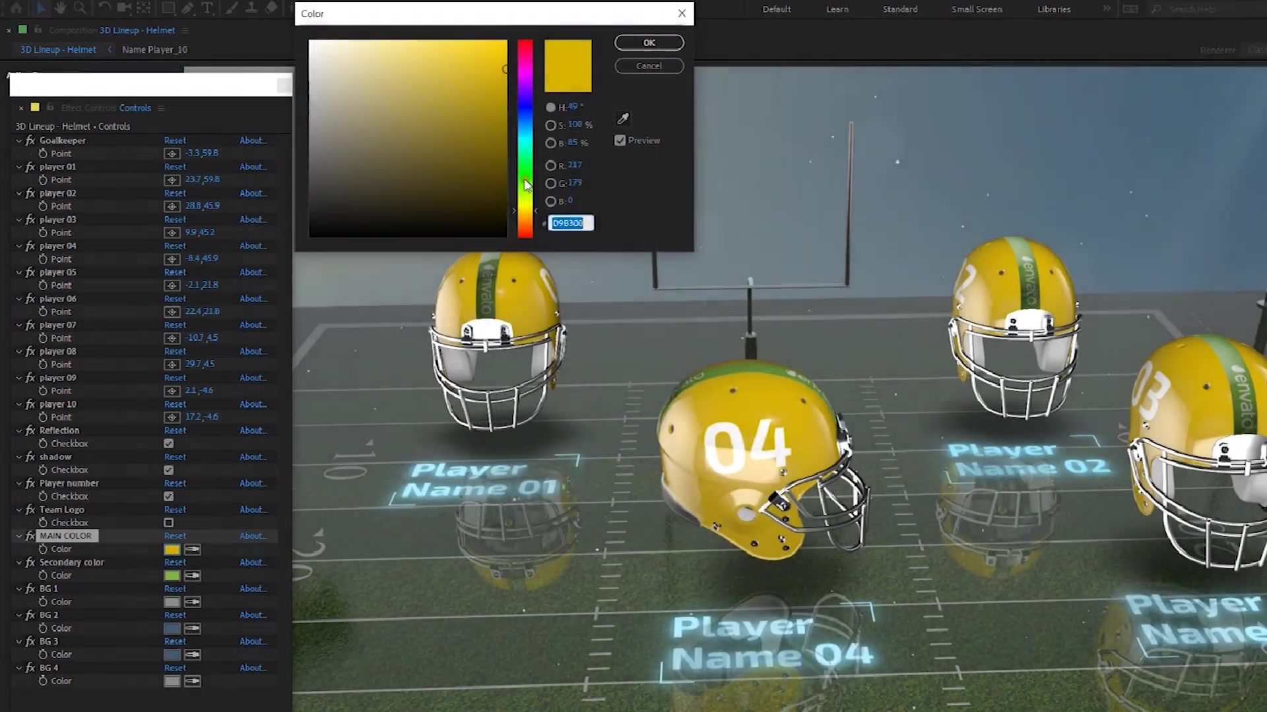This screenshot has height=712, width=1267.
Task: Expand the workspace overflow chevron menu
Action: coord(1107,9)
